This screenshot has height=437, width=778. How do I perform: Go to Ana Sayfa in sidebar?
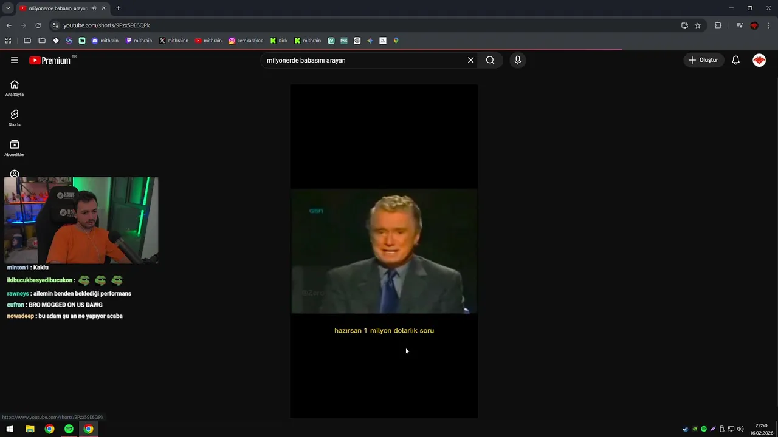tap(15, 88)
